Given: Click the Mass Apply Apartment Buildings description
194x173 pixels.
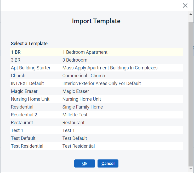Looking at the screenshot, I should click(110, 68).
